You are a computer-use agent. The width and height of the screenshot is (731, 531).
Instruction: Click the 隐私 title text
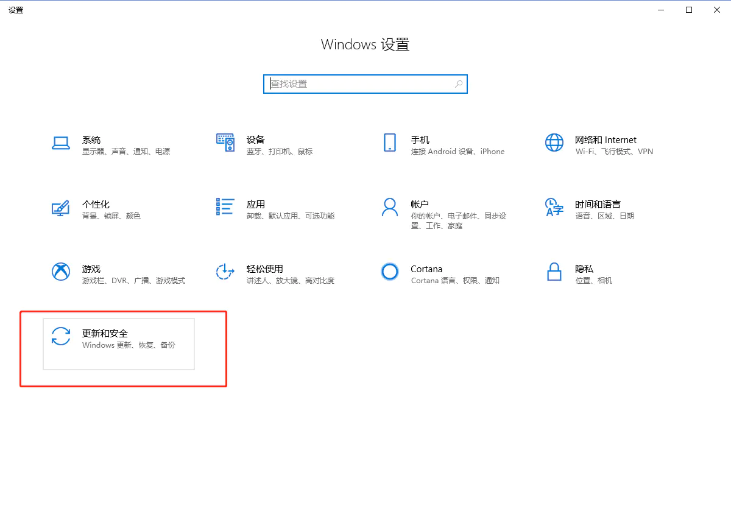(x=585, y=269)
